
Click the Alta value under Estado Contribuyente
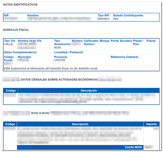click(x=116, y=19)
